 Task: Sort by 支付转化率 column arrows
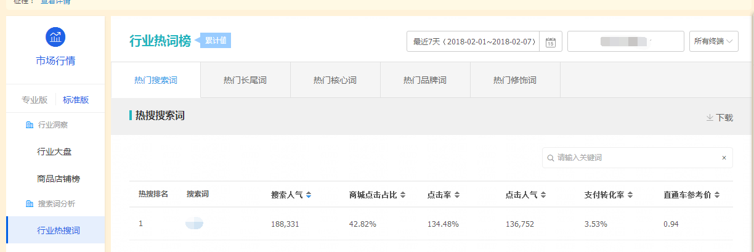coord(631,195)
